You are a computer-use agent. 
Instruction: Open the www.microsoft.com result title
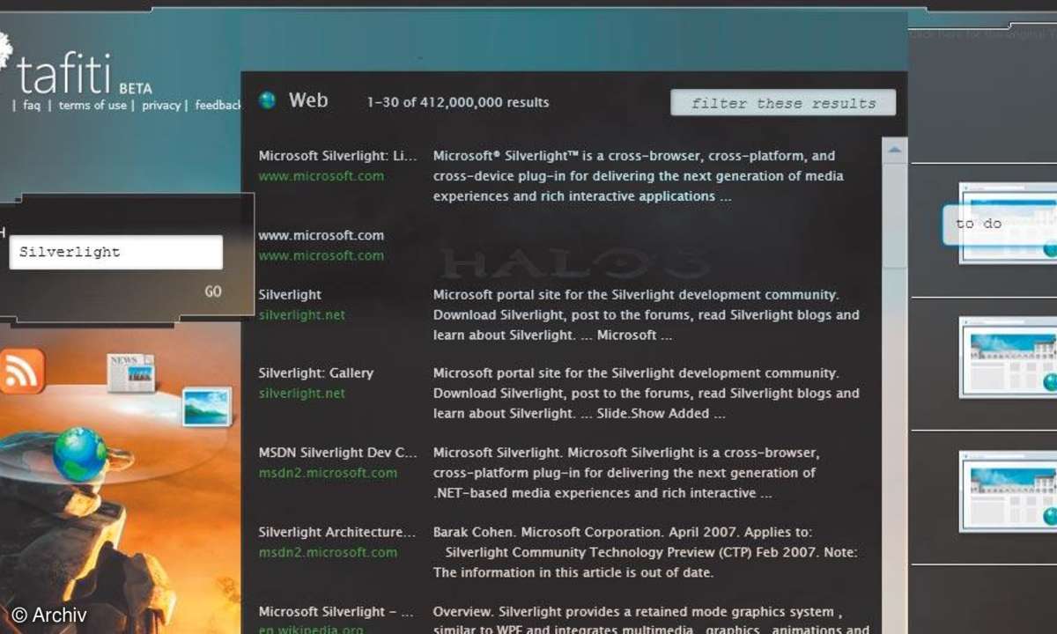coord(321,235)
